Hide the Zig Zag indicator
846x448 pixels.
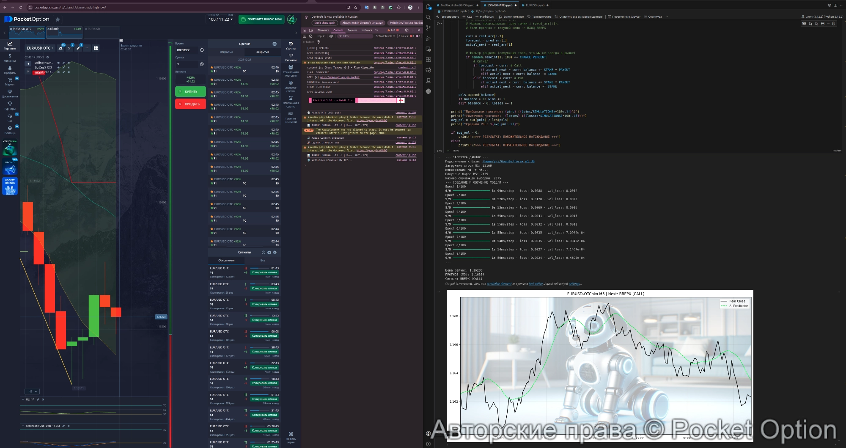(58, 67)
